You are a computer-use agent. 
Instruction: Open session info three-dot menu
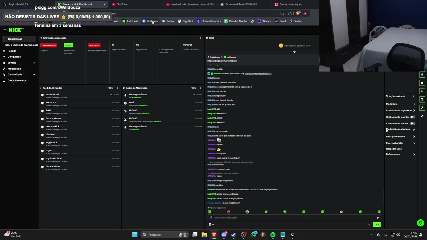coord(200,38)
